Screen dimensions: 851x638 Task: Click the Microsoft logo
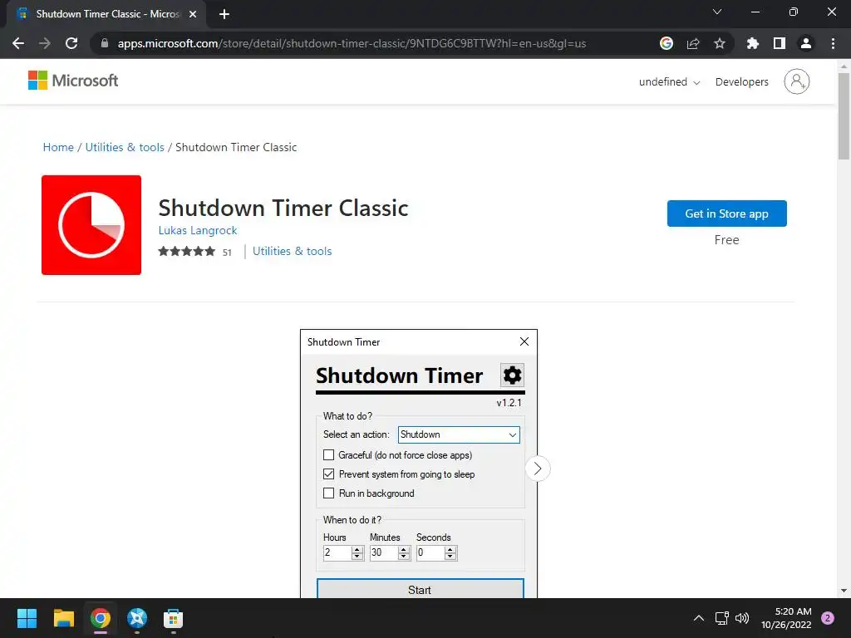tap(73, 81)
